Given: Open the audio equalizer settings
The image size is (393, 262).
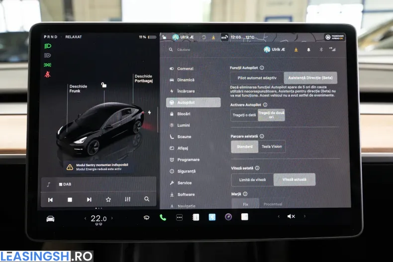Looking at the screenshot, I should [127, 199].
